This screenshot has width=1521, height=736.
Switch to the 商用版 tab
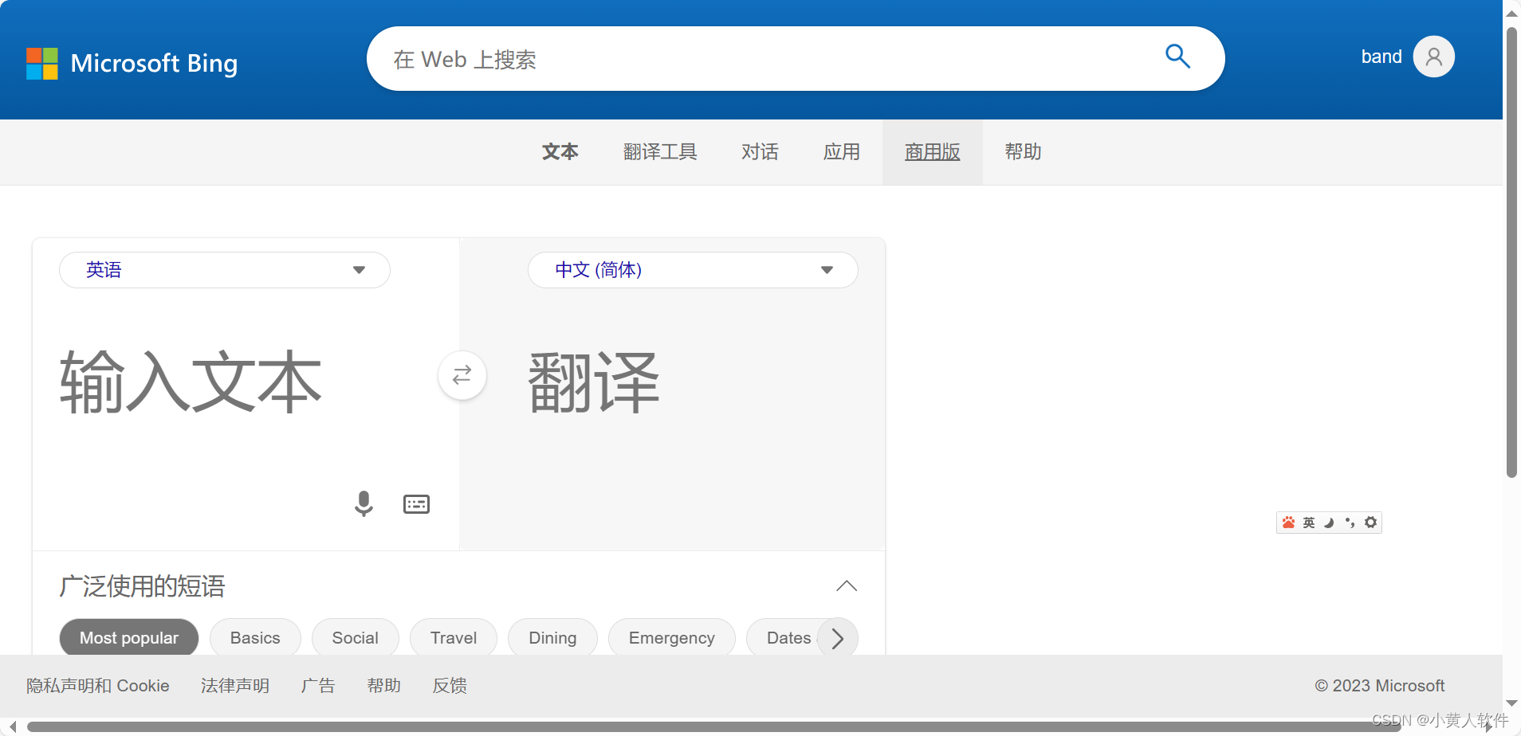[933, 152]
